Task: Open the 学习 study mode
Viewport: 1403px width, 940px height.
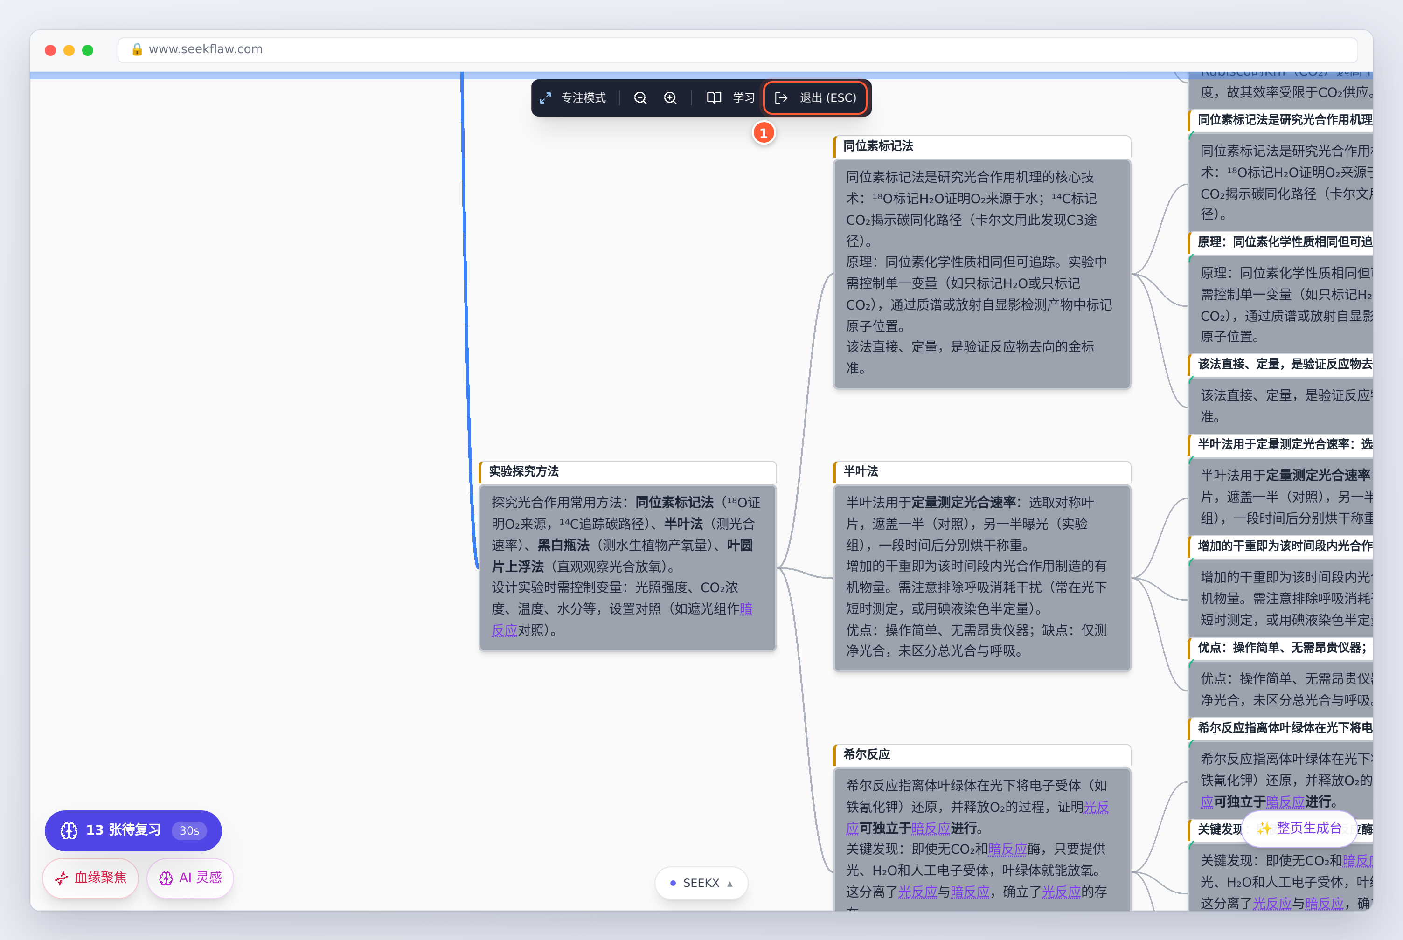Action: click(730, 98)
